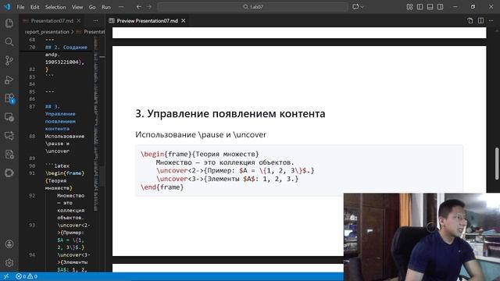Open the Manage gear icon
Image resolution: width=500 pixels, height=281 pixels.
click(9, 262)
